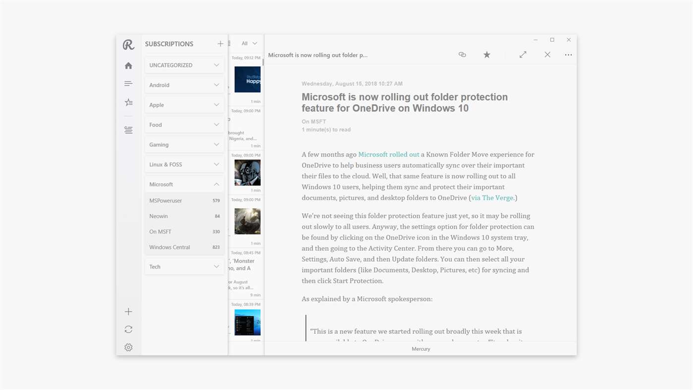The height and width of the screenshot is (390, 693).
Task: Click the SUBSCRIPTIONS header text
Action: [169, 44]
